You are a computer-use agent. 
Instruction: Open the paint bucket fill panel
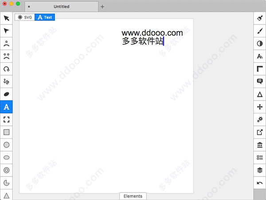coord(259,18)
